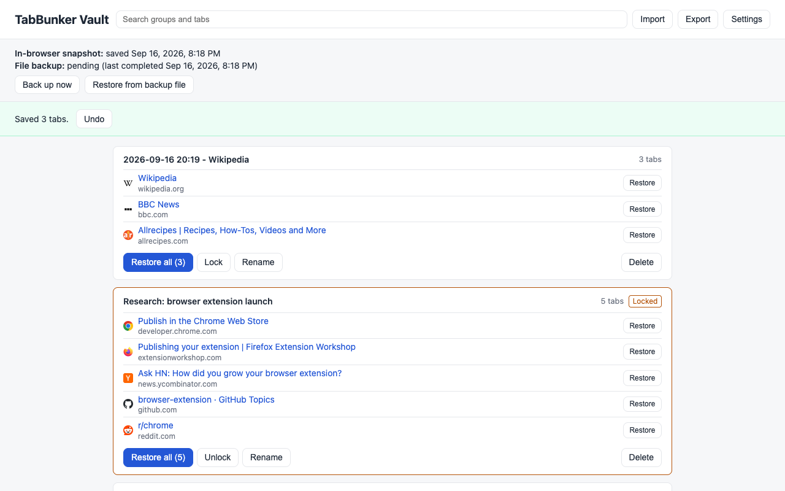Rename the 2026-09-16 Wikipedia group
This screenshot has width=785, height=491.
pyautogui.click(x=258, y=262)
